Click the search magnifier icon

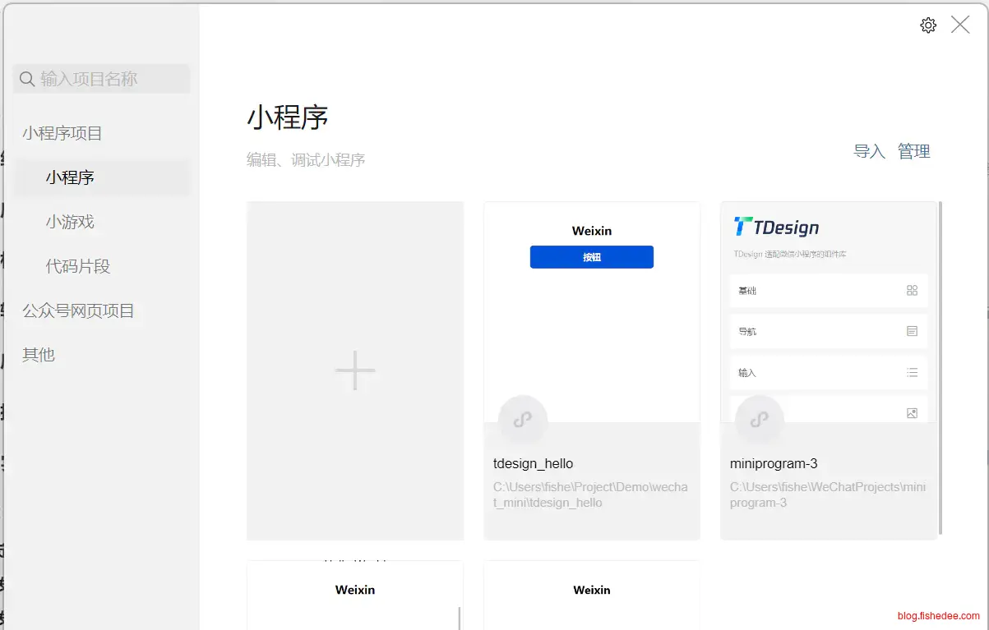click(x=27, y=79)
